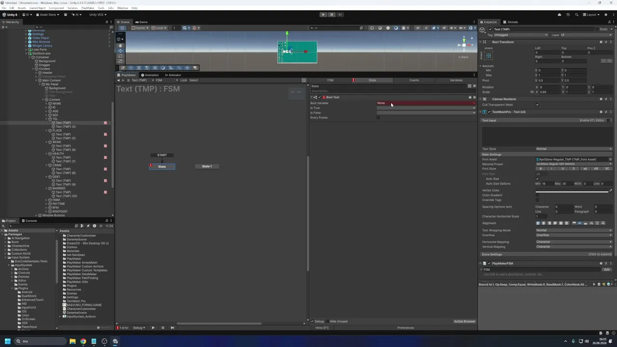This screenshot has width=617, height=347.
Task: Toggle the Color Gradient checkbox
Action: [537, 195]
